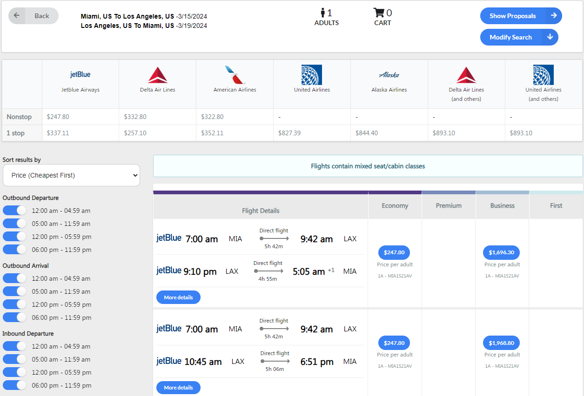Open the Show Proposals button
The height and width of the screenshot is (396, 584).
pos(521,16)
